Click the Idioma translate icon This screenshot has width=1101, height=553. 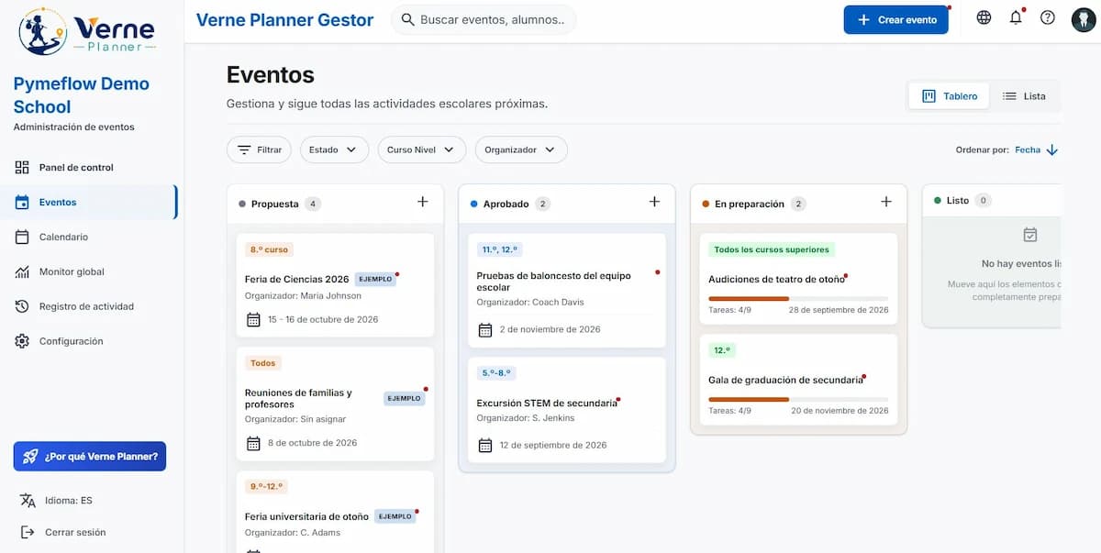pyautogui.click(x=28, y=501)
